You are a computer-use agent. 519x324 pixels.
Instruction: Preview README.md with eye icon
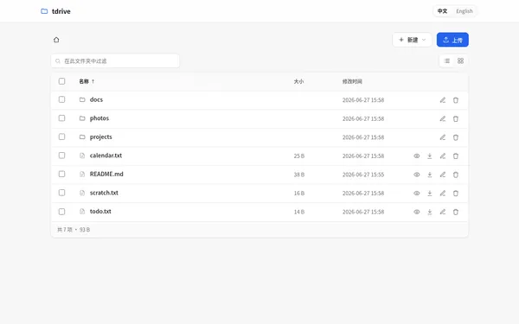pos(417,175)
